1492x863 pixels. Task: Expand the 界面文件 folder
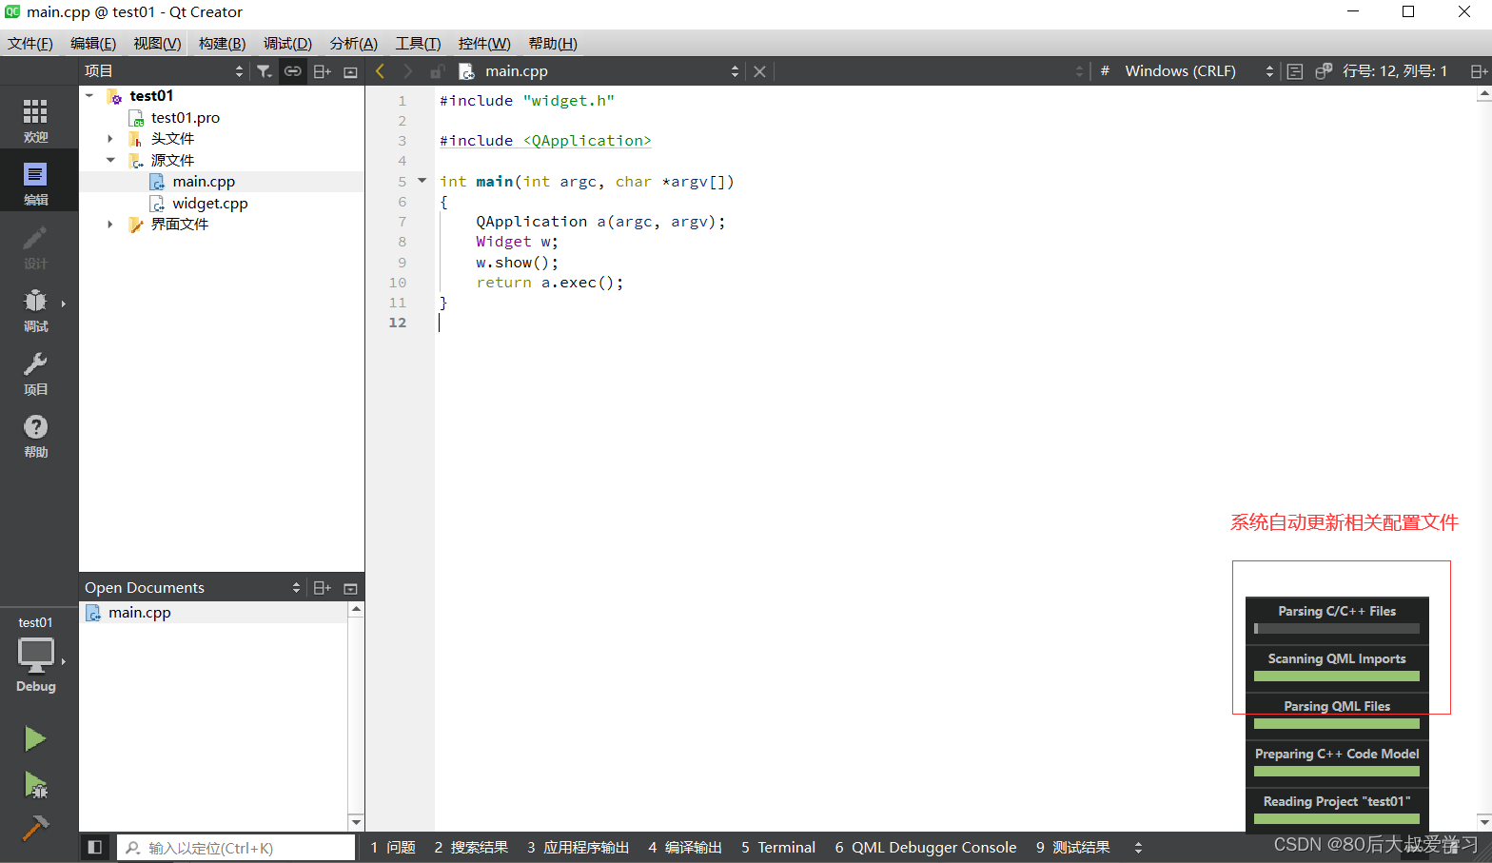coord(110,225)
